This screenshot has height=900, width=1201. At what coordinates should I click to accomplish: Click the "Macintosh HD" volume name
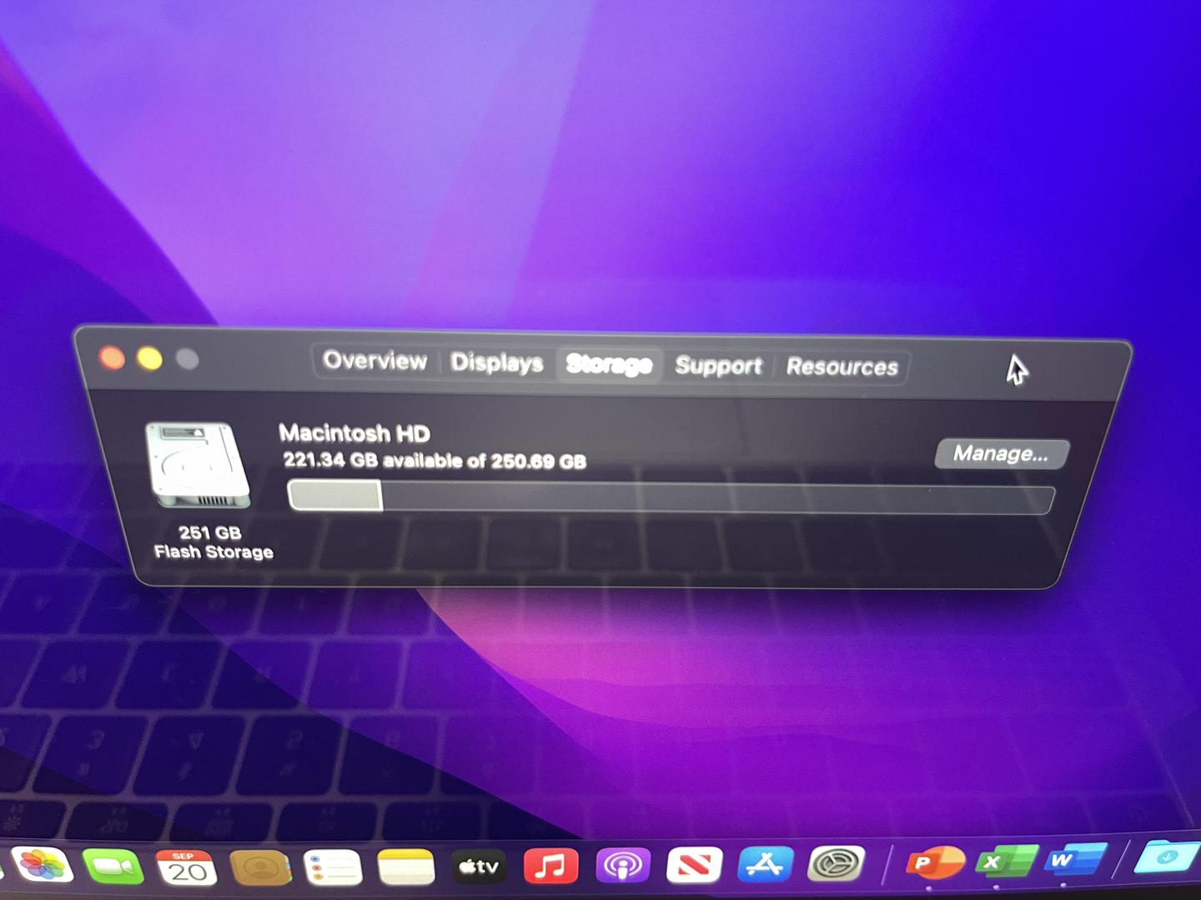click(x=354, y=433)
